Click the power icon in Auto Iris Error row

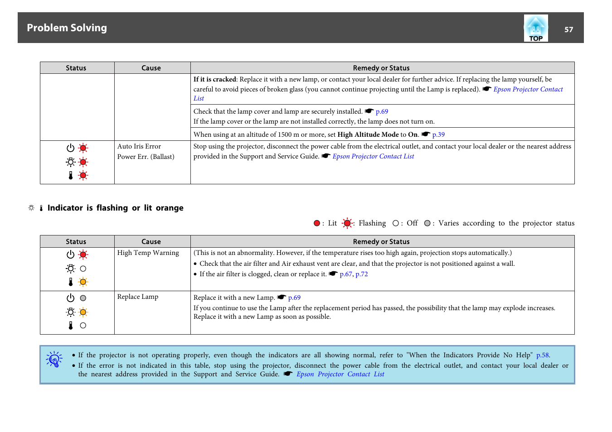70,148
